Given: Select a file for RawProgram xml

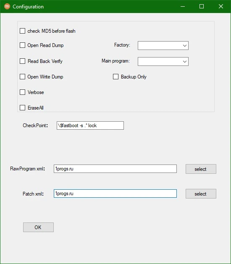Looking at the screenshot, I should [201, 169].
